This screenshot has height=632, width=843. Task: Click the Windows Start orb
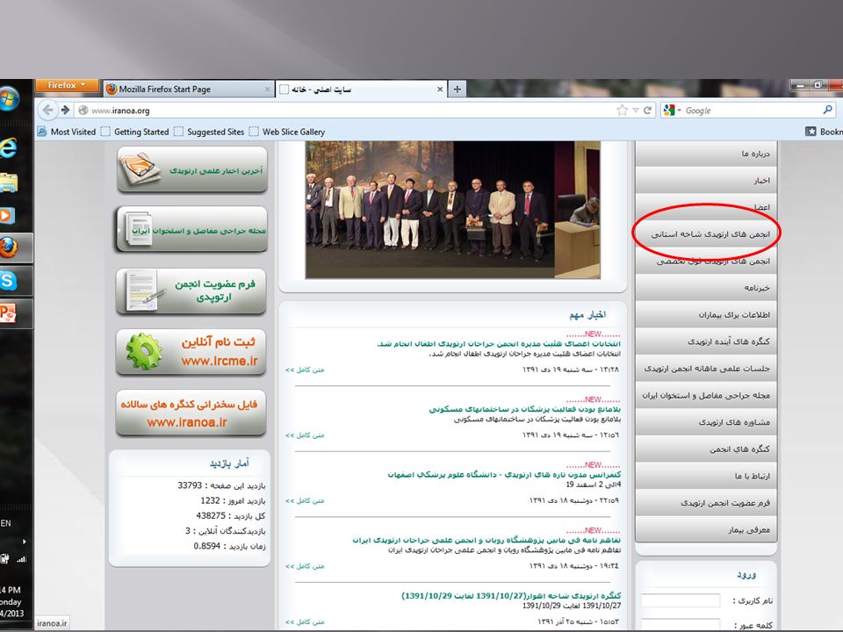(x=9, y=99)
